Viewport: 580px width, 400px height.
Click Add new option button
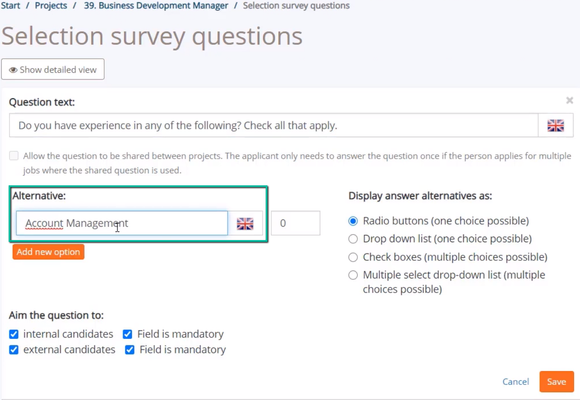[x=48, y=252]
